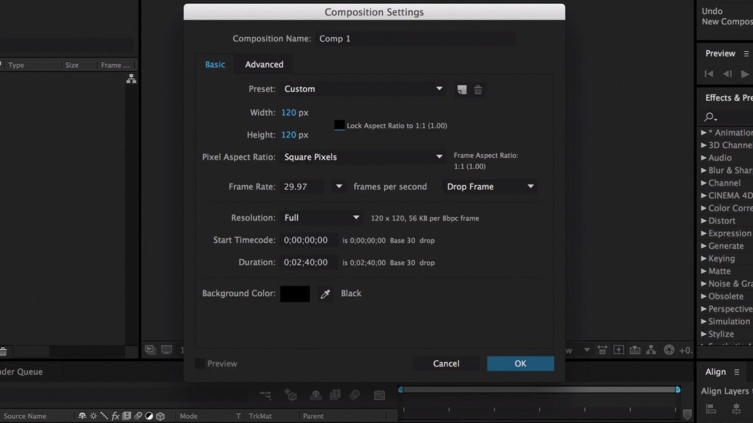Enable Lock Aspect Ratio to 1:1
The image size is (753, 423).
[x=339, y=125]
